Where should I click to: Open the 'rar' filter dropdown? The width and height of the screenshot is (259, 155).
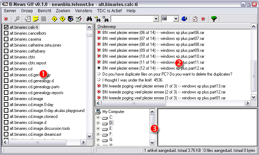point(176,19)
